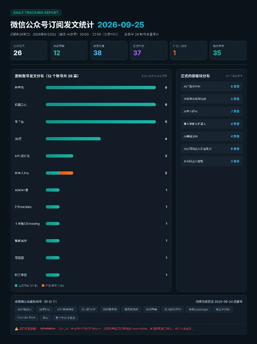Click the count 2 beside AI科技评论

click(x=166, y=156)
